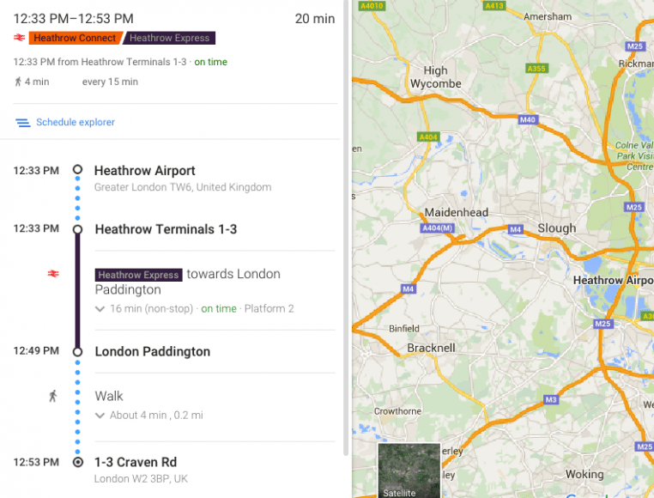Click the London Paddington stop circle marker
The image size is (654, 498).
pyautogui.click(x=77, y=351)
